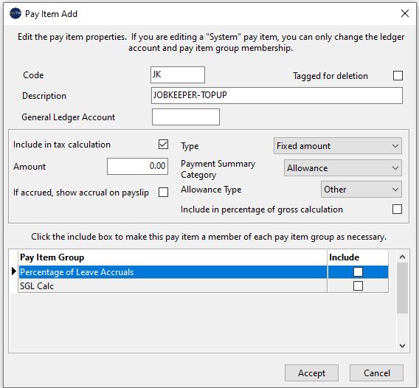Click the pay item group scrollbar thumb
This screenshot has width=419, height=388.
[402, 288]
